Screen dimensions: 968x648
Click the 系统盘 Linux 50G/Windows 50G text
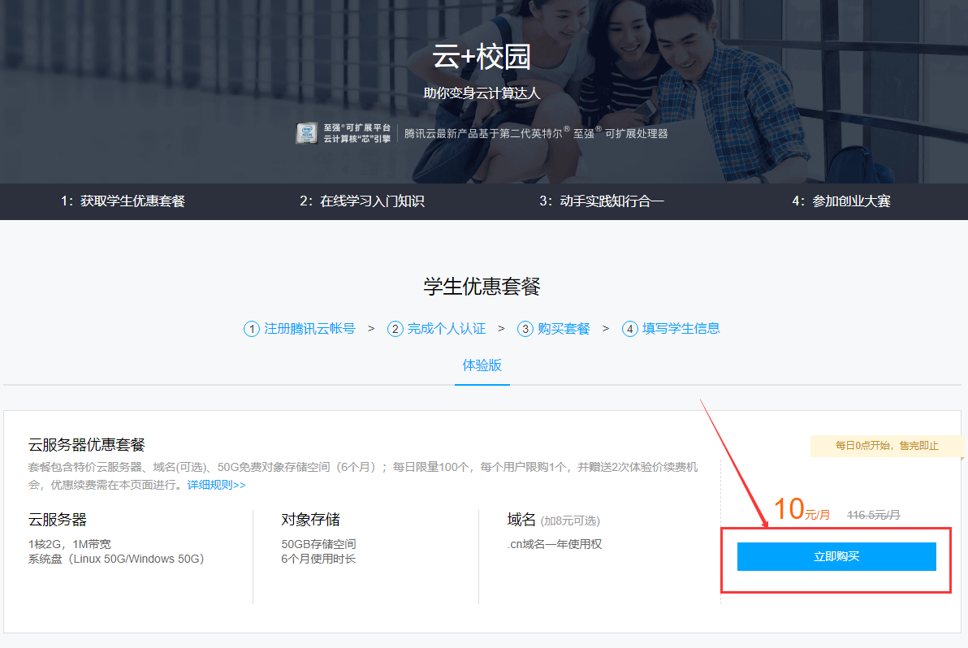tap(116, 559)
